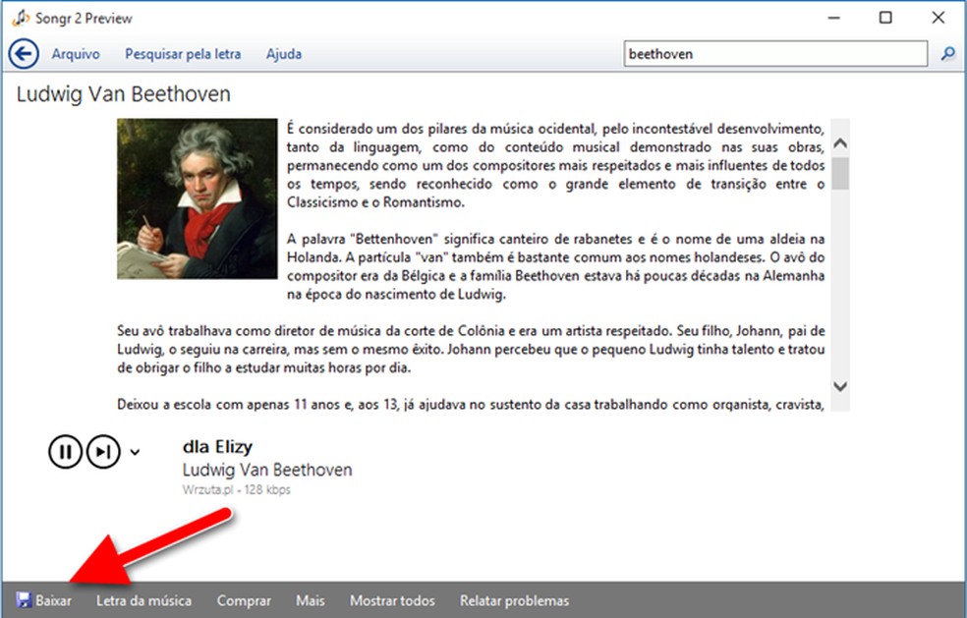
Task: Skip to the next track
Action: (x=103, y=452)
